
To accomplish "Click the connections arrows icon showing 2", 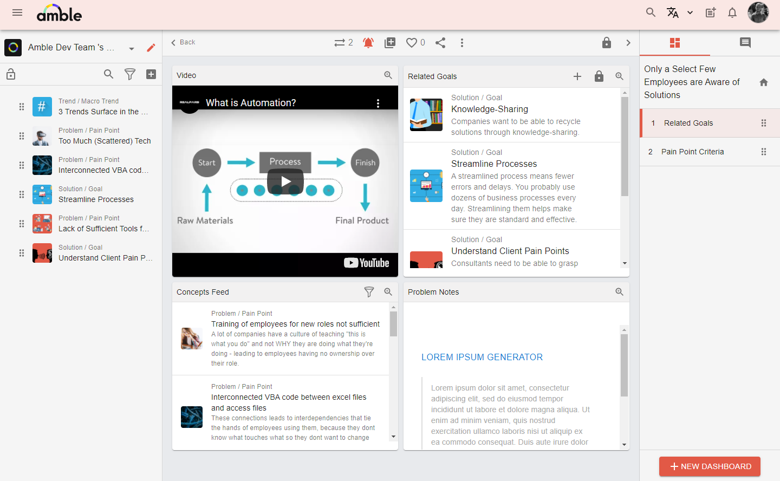I will tap(343, 43).
